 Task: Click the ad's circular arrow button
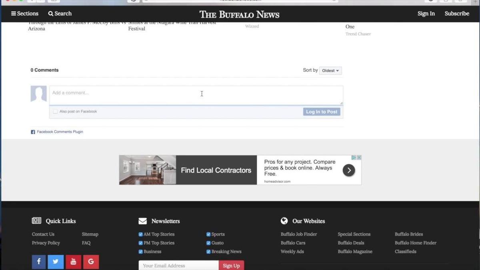(x=349, y=170)
